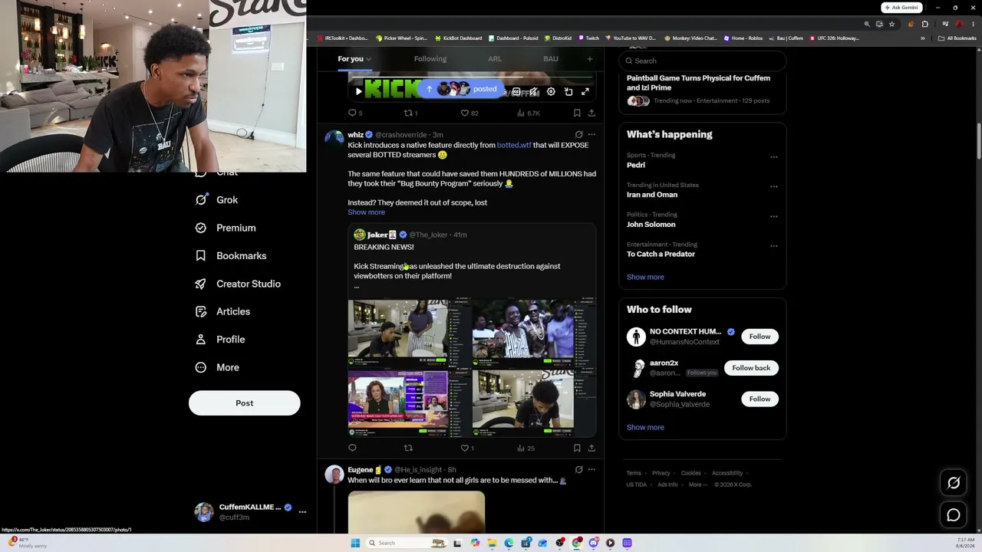Launch Microsoft Edge from the taskbar
This screenshot has height=552, width=982.
[x=509, y=543]
